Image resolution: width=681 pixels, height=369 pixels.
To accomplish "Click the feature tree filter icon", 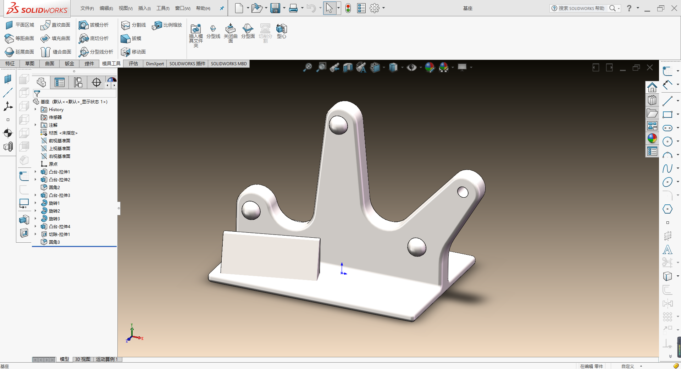I will [37, 94].
